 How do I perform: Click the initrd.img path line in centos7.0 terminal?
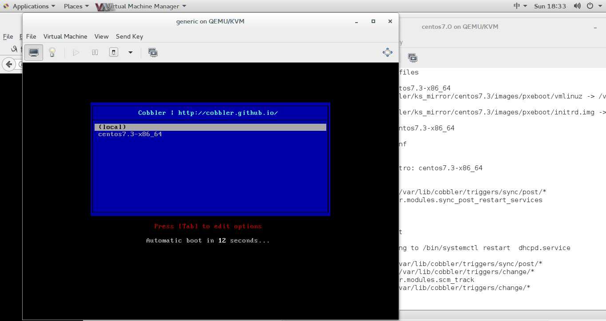pos(503,112)
